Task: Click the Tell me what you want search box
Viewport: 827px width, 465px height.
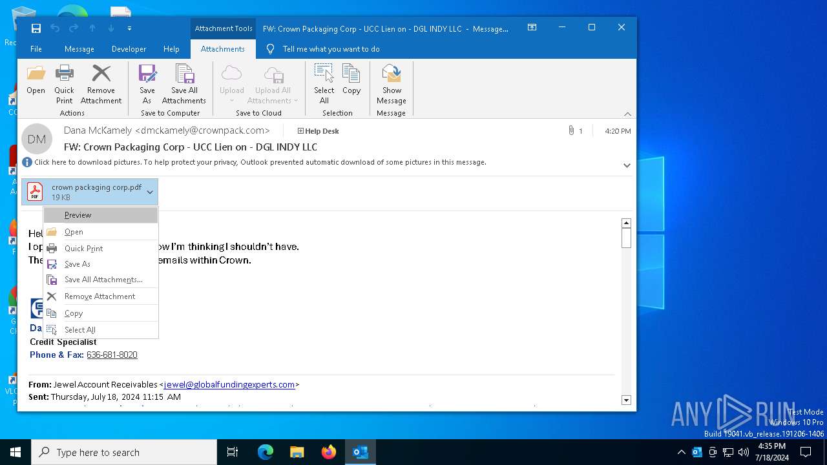Action: point(331,49)
